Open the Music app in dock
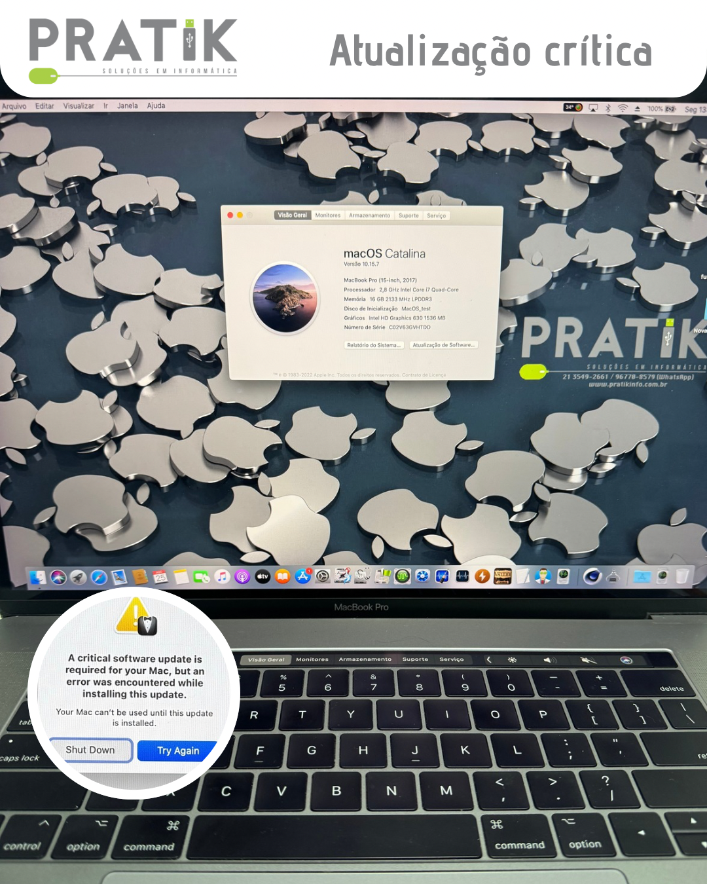 [222, 576]
